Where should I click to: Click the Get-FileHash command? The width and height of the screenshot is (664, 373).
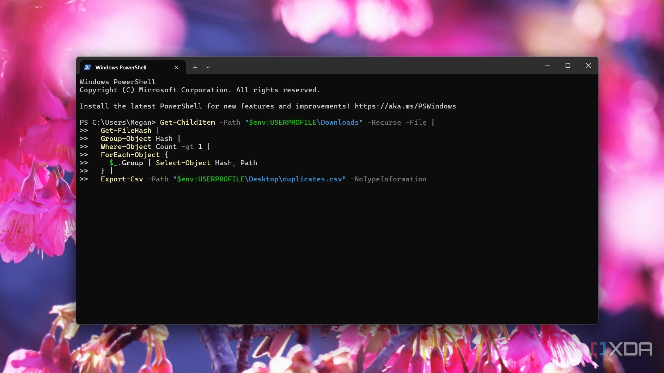coord(126,130)
